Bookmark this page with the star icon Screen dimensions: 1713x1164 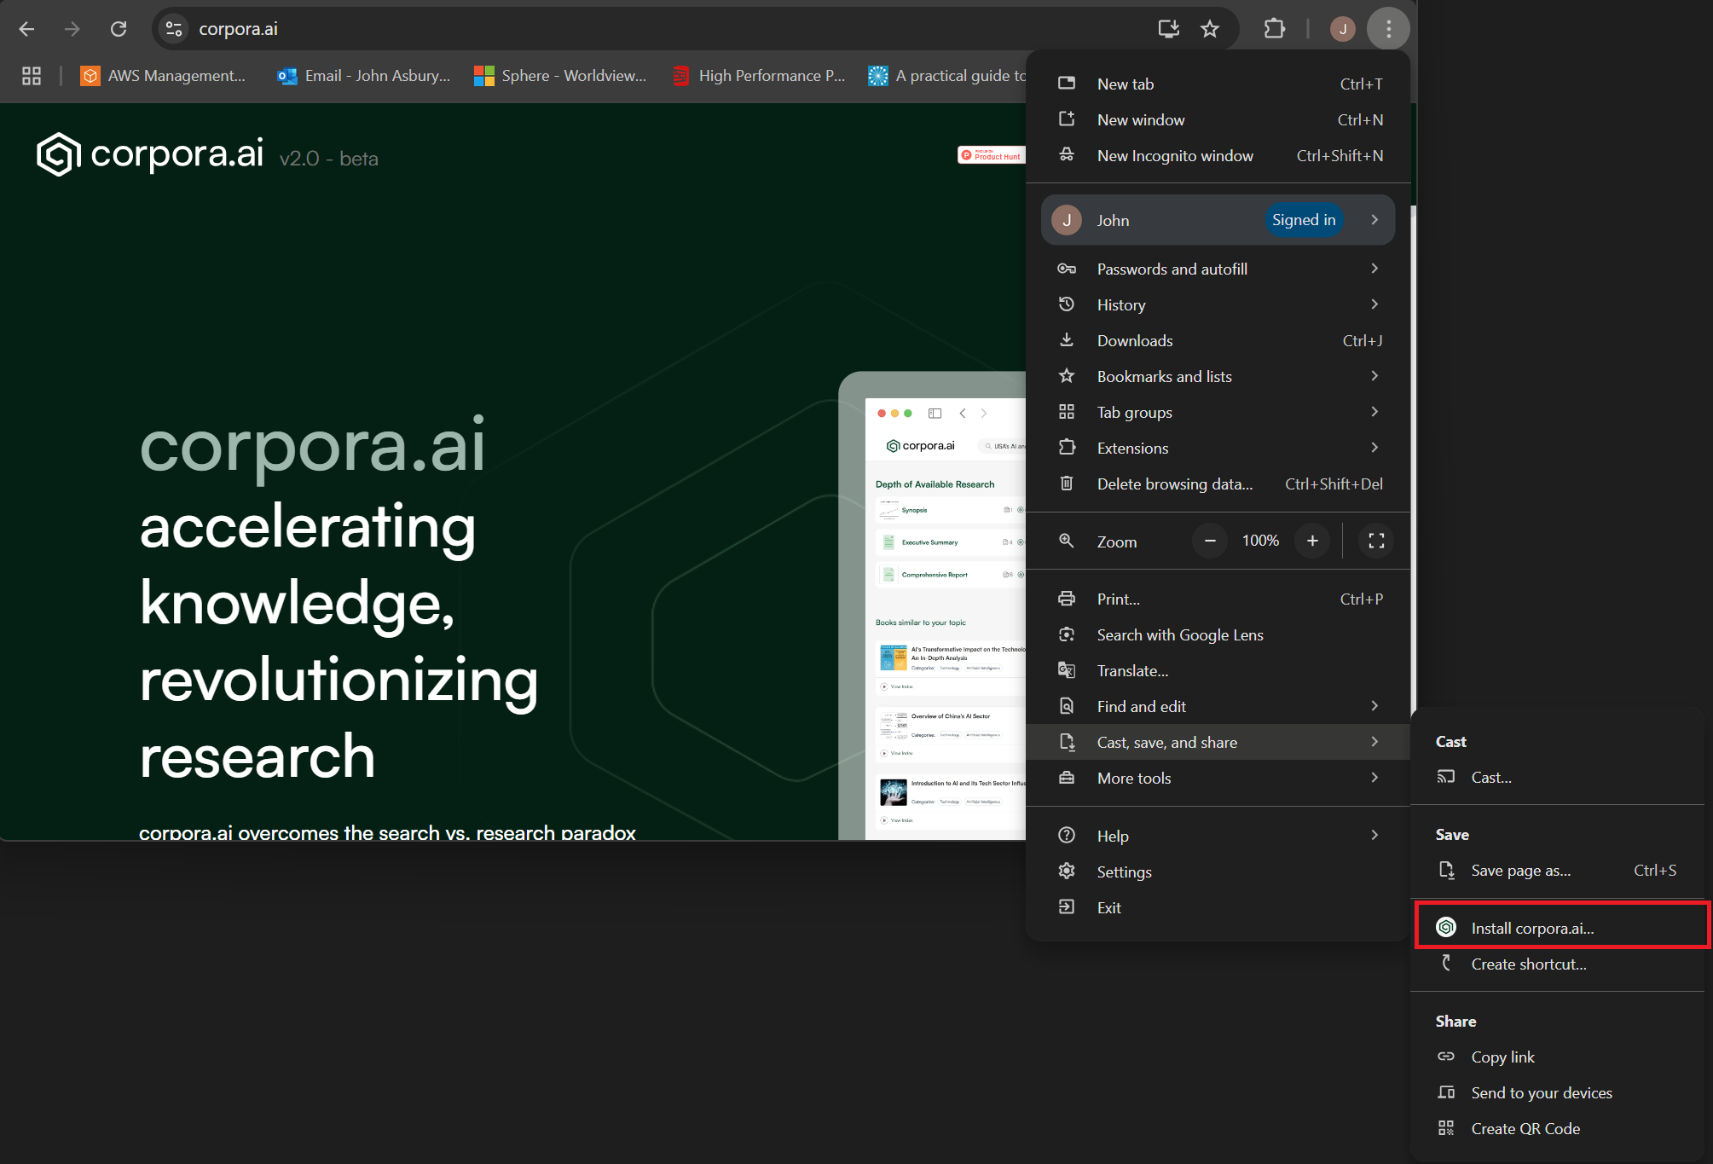1210,29
